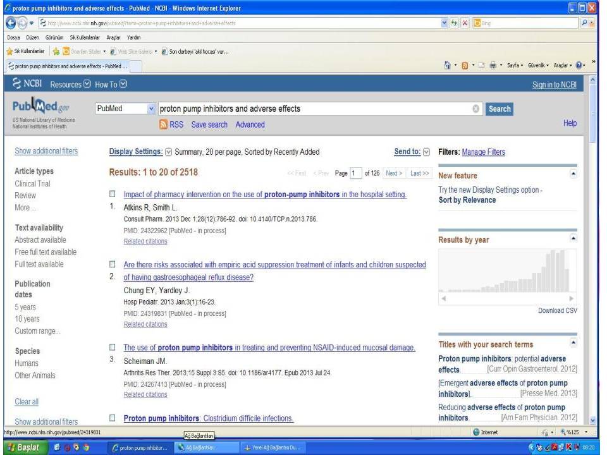The image size is (607, 455).
Task: Filter by Free full text available
Action: coord(46,252)
